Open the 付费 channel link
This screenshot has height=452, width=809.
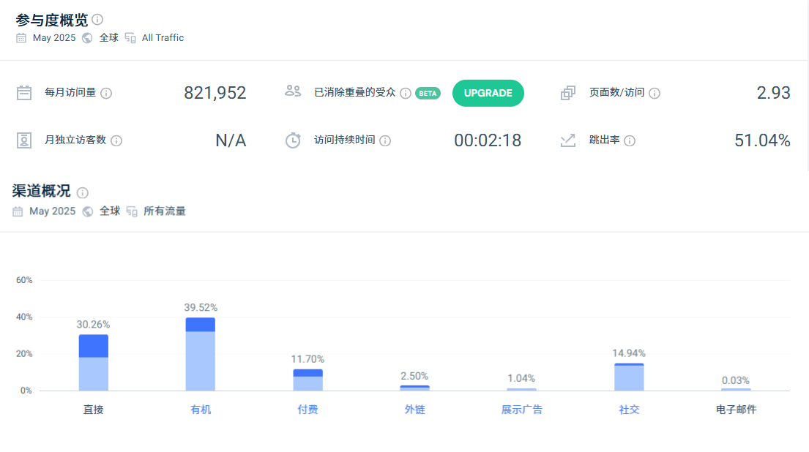(x=307, y=410)
